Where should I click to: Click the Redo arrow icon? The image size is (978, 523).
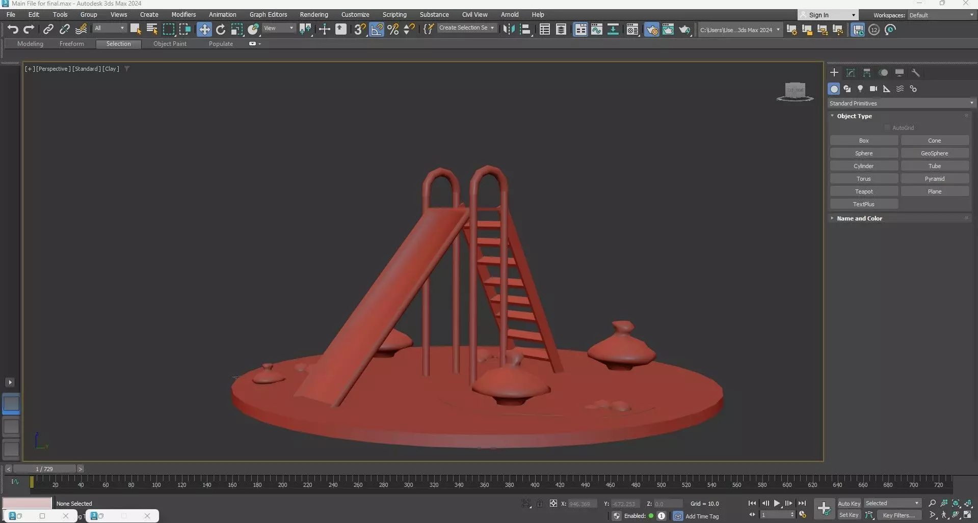[29, 30]
